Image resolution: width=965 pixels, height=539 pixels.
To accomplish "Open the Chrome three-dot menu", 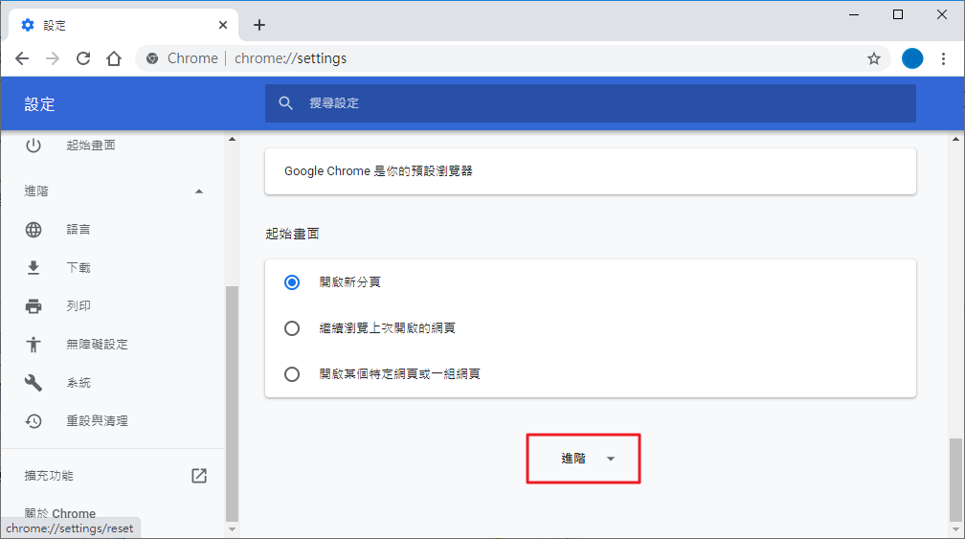I will [x=944, y=58].
